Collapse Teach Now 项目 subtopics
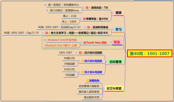 click(81, 43)
